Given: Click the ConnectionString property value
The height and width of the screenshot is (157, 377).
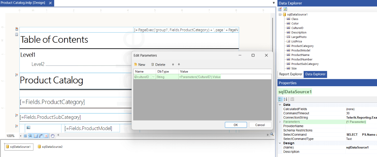Looking at the screenshot, I should (x=361, y=117).
